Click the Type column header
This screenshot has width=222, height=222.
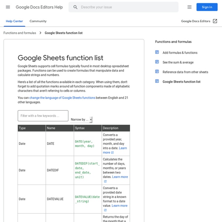[32, 128]
